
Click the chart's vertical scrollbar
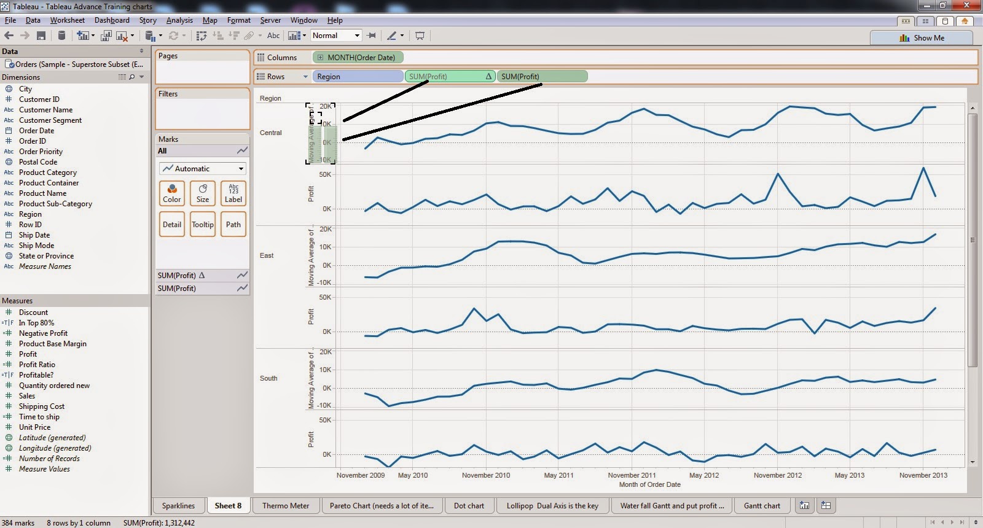(973, 239)
